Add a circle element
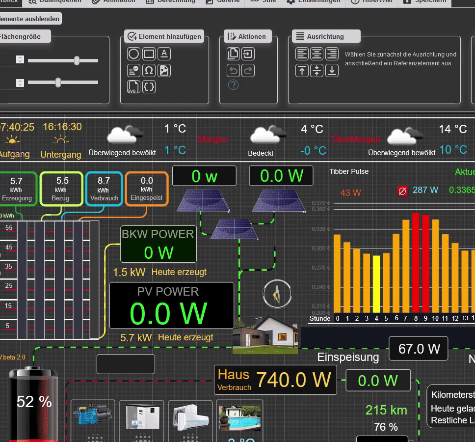Screen dimensions: 475x442 click(x=133, y=54)
